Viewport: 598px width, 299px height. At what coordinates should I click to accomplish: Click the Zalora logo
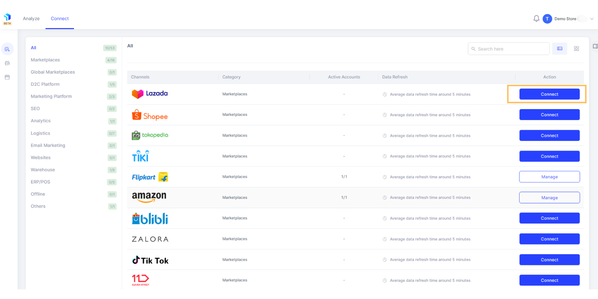pos(150,239)
